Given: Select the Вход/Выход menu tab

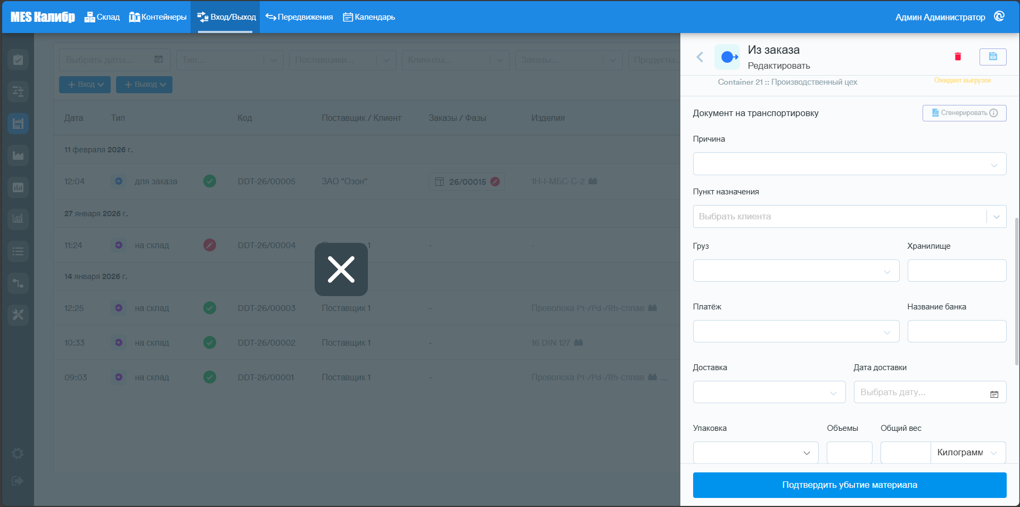Looking at the screenshot, I should 226,17.
